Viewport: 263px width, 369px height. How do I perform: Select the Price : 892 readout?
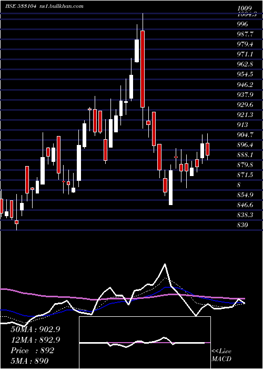coord(33,351)
